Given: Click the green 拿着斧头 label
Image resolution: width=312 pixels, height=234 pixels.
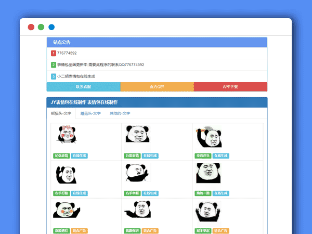Looking at the screenshot, I should (x=203, y=155).
